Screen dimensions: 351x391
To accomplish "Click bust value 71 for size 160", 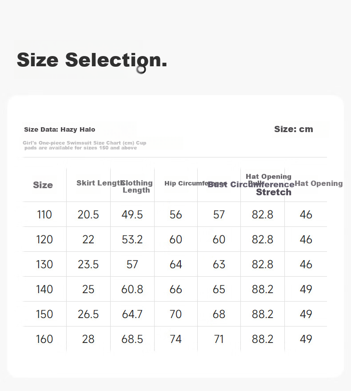I will pyautogui.click(x=219, y=339).
